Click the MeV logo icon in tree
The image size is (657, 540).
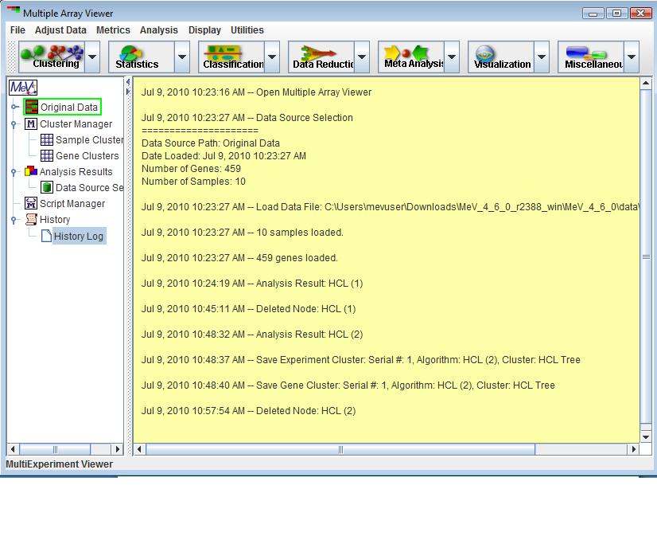[23, 88]
